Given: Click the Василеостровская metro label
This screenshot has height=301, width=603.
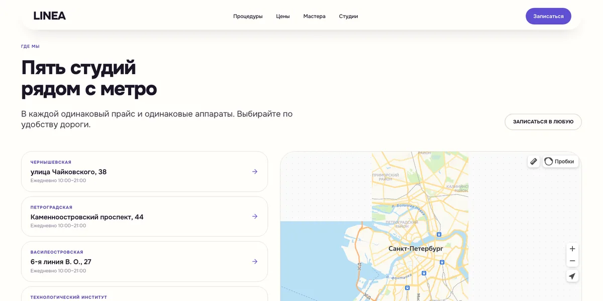Looking at the screenshot, I should [x=57, y=252].
